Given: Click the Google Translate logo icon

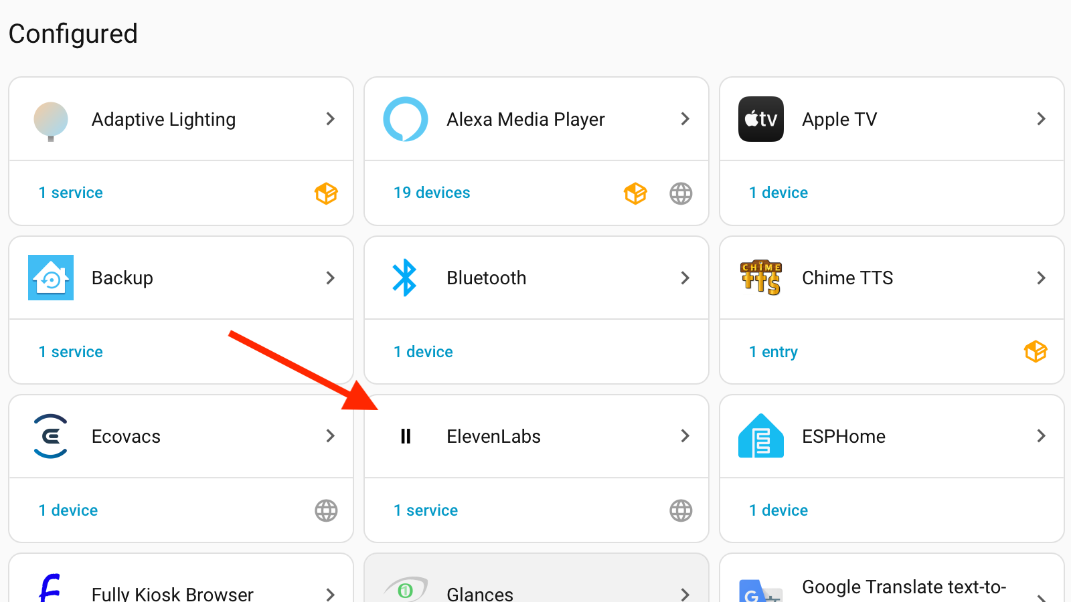Looking at the screenshot, I should point(761,591).
